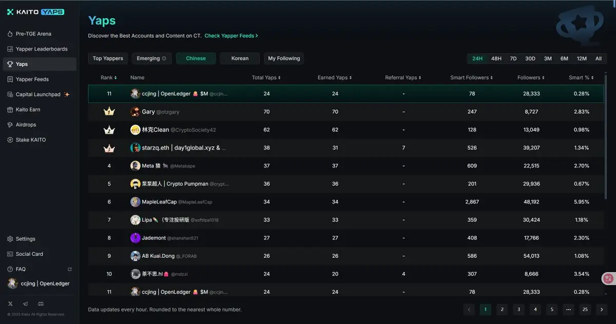Sort by the Total Yaps column
616x324 pixels.
266,77
